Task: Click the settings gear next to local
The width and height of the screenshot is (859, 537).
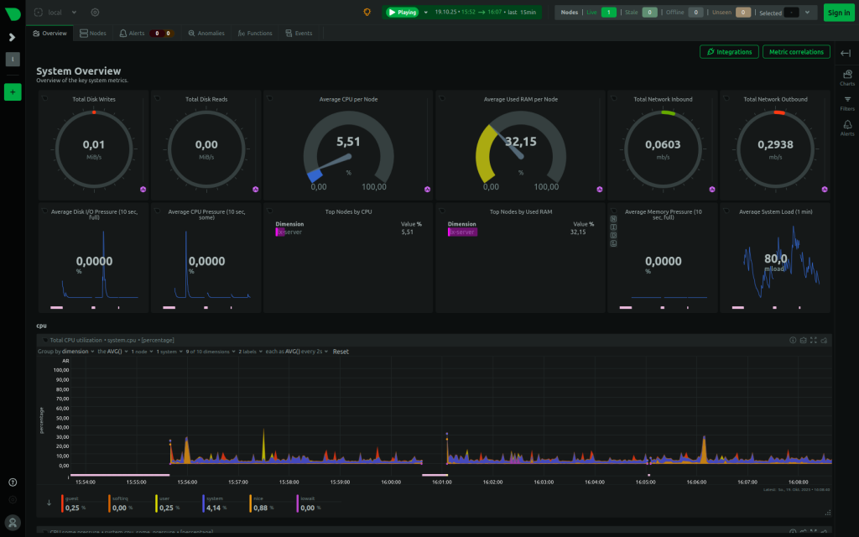Action: tap(95, 13)
